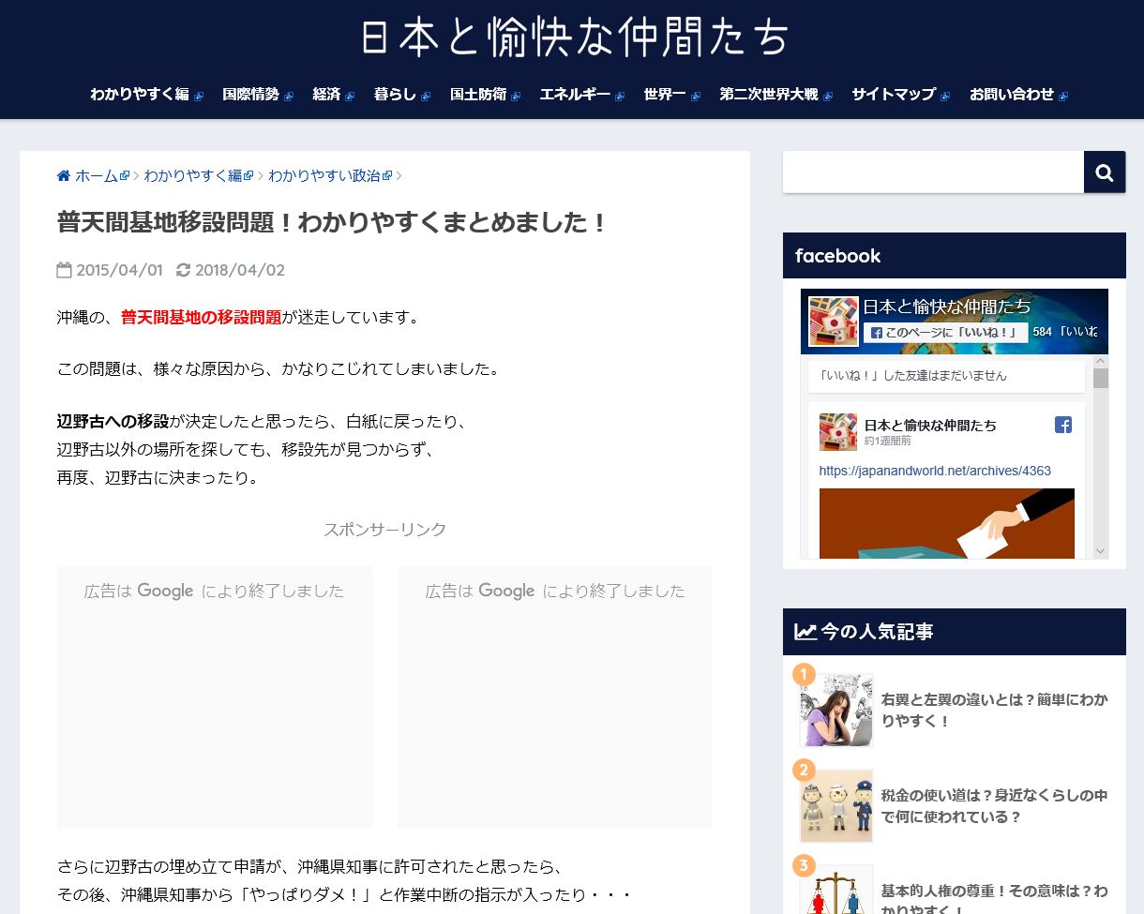Click text 「いいね！」した友達はまだいません

click(x=912, y=376)
